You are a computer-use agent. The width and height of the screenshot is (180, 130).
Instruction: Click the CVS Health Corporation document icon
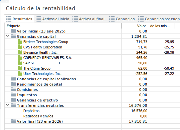[20, 47]
